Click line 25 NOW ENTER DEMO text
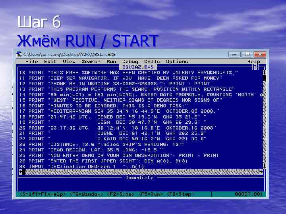 (x=72, y=155)
